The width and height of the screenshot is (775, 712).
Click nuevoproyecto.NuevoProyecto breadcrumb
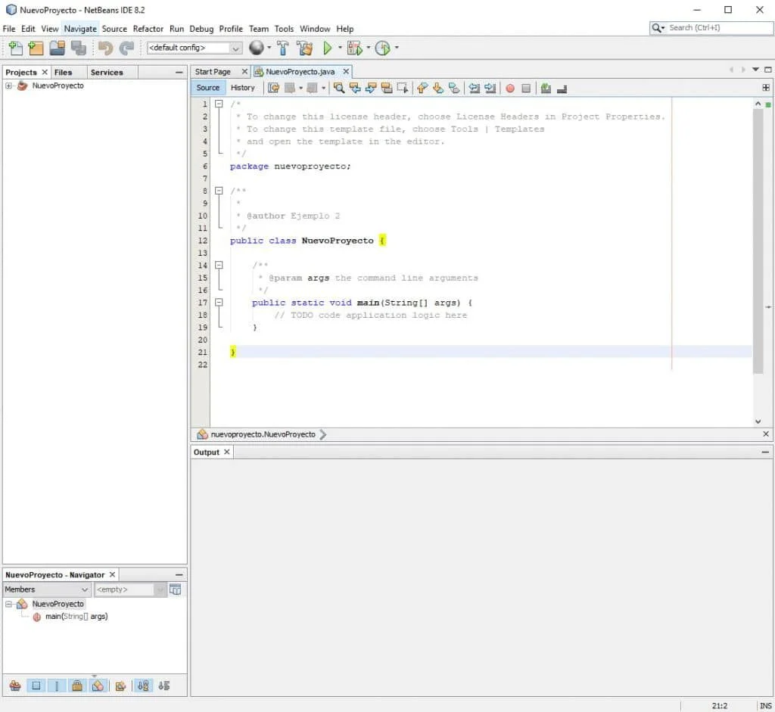pos(263,434)
